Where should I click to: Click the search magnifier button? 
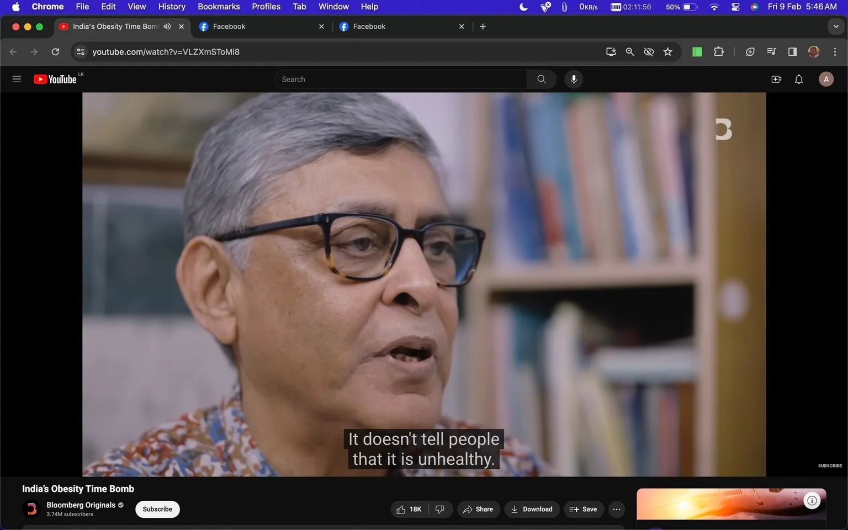pos(541,79)
